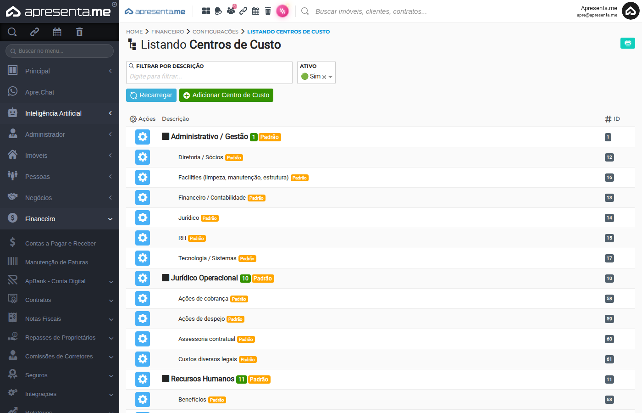The height and width of the screenshot is (413, 642).
Task: Expand the Seguros submenu
Action: point(60,375)
